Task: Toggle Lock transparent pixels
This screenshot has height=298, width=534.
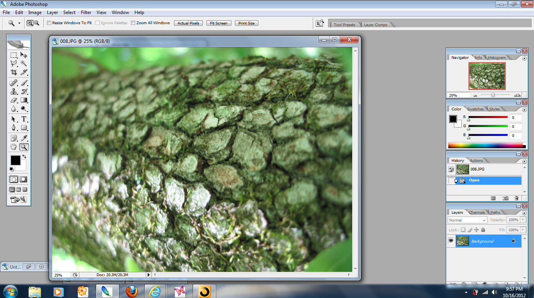Action: [463, 230]
